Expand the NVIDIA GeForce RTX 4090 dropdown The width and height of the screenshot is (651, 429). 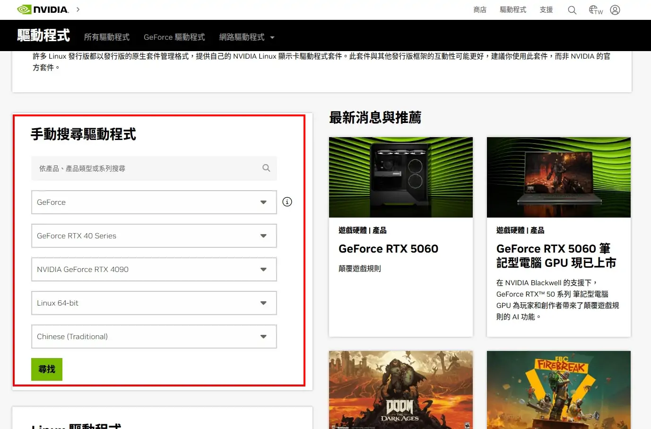[x=154, y=270]
